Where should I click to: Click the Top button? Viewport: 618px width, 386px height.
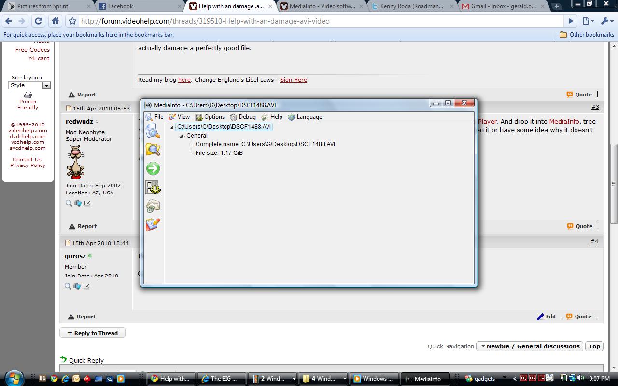click(594, 346)
